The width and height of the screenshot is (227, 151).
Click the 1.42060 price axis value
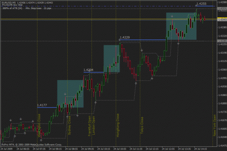[223, 70]
